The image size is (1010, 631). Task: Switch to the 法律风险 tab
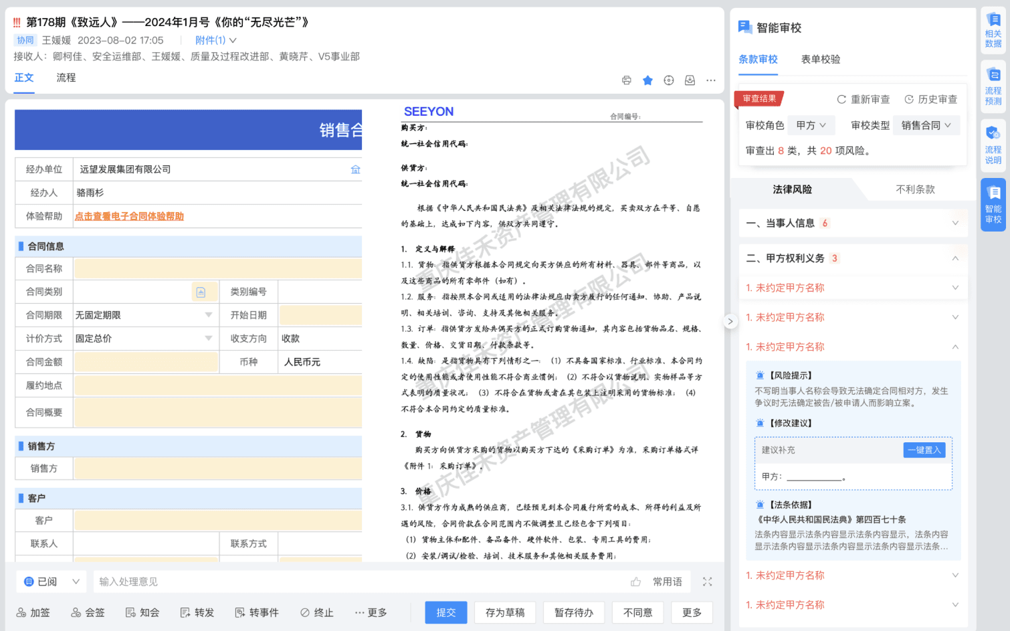click(793, 189)
